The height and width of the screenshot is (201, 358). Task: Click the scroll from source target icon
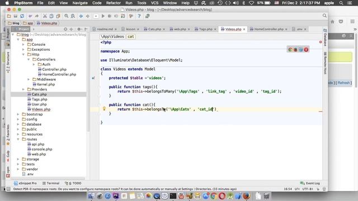tap(65, 29)
